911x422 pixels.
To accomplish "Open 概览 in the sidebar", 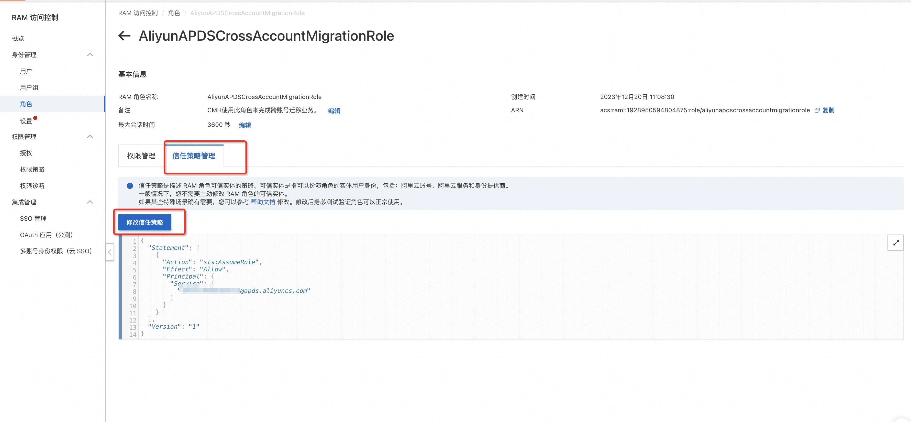I will (18, 38).
